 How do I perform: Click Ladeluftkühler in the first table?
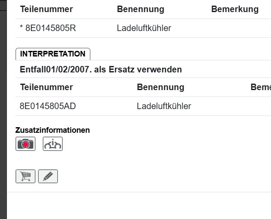point(144,28)
